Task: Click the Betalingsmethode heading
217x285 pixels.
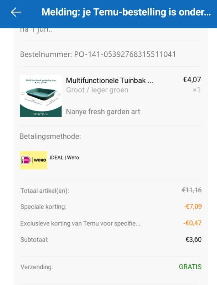Action: click(x=51, y=136)
